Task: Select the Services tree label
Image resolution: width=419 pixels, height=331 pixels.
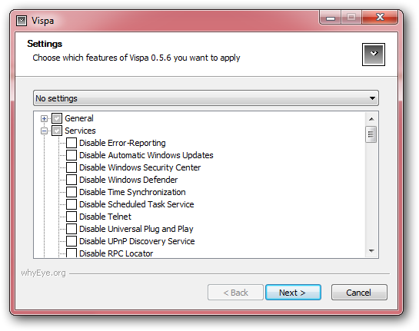Action: (80, 131)
